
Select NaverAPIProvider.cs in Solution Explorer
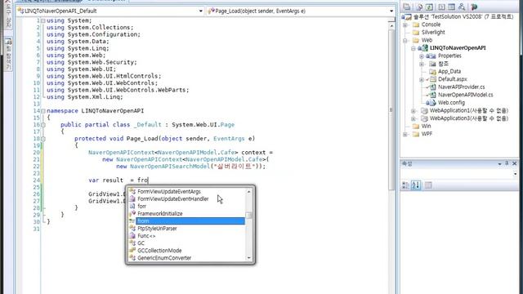pos(461,87)
